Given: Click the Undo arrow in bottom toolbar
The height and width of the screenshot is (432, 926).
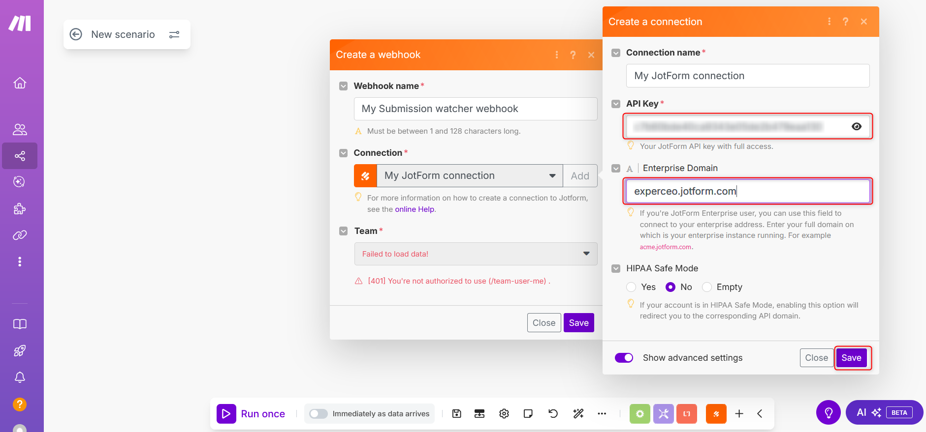Looking at the screenshot, I should [x=553, y=414].
